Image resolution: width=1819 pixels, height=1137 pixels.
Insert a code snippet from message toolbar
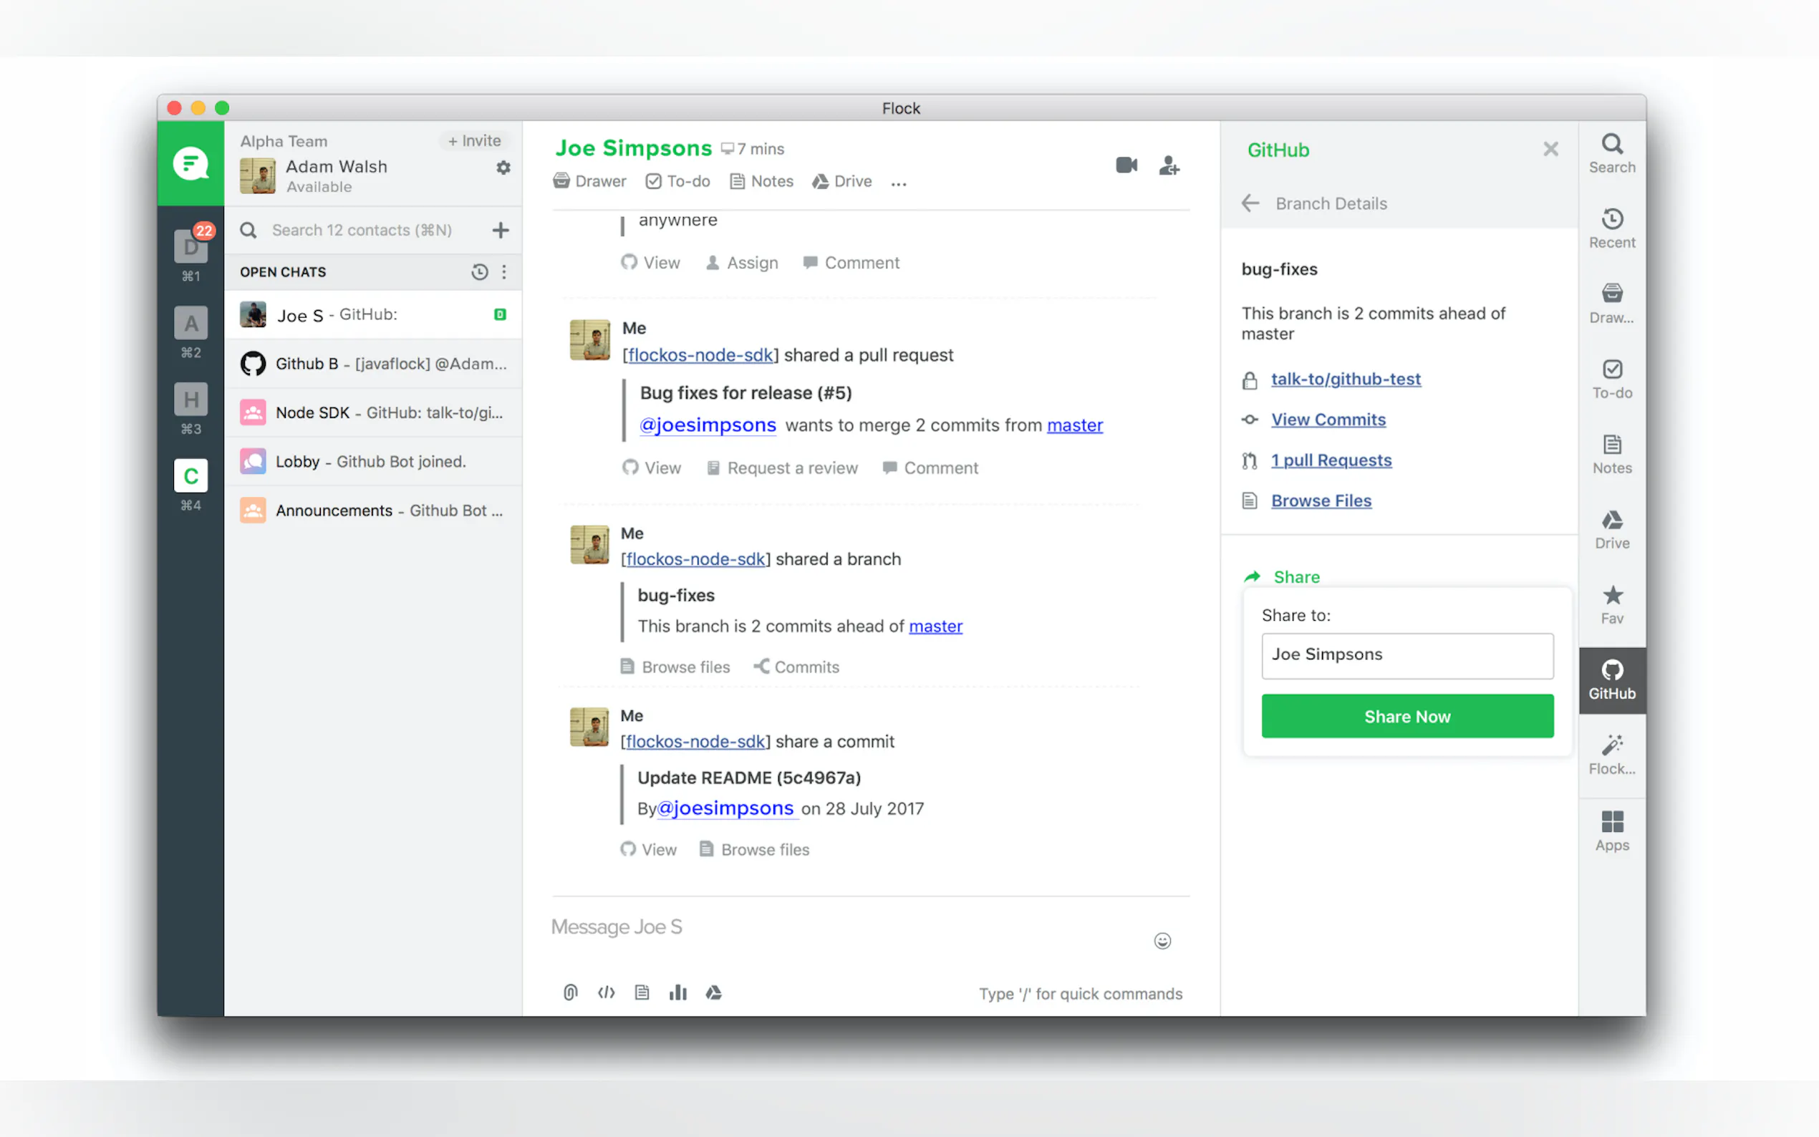tap(606, 992)
